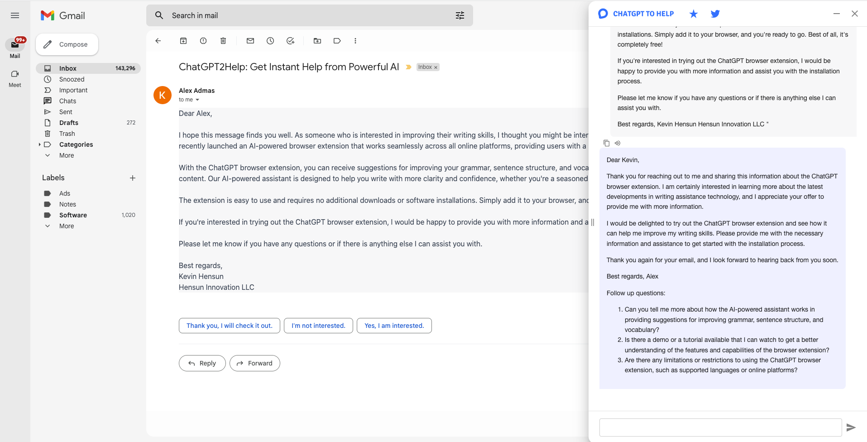Click the ChatGPT to Help star icon
Screen dimensions: 867x442
pos(694,14)
